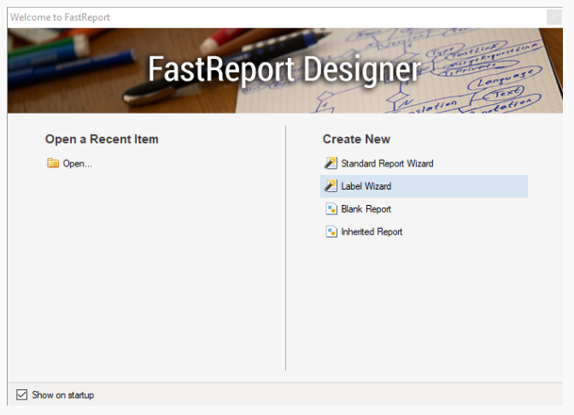Screen dimensions: 574x415
Task: Click the folder icon next to Open...
Action: (53, 163)
